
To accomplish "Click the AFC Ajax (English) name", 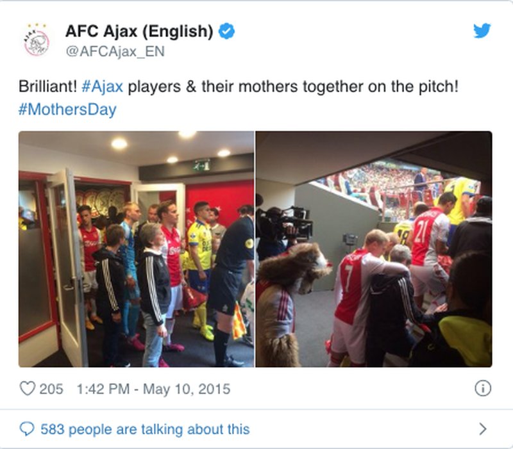I will (x=139, y=31).
